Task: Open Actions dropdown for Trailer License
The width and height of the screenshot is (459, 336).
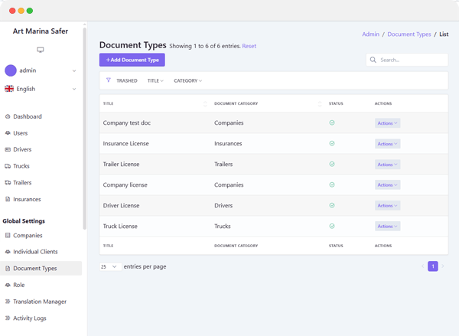Action: tap(387, 165)
